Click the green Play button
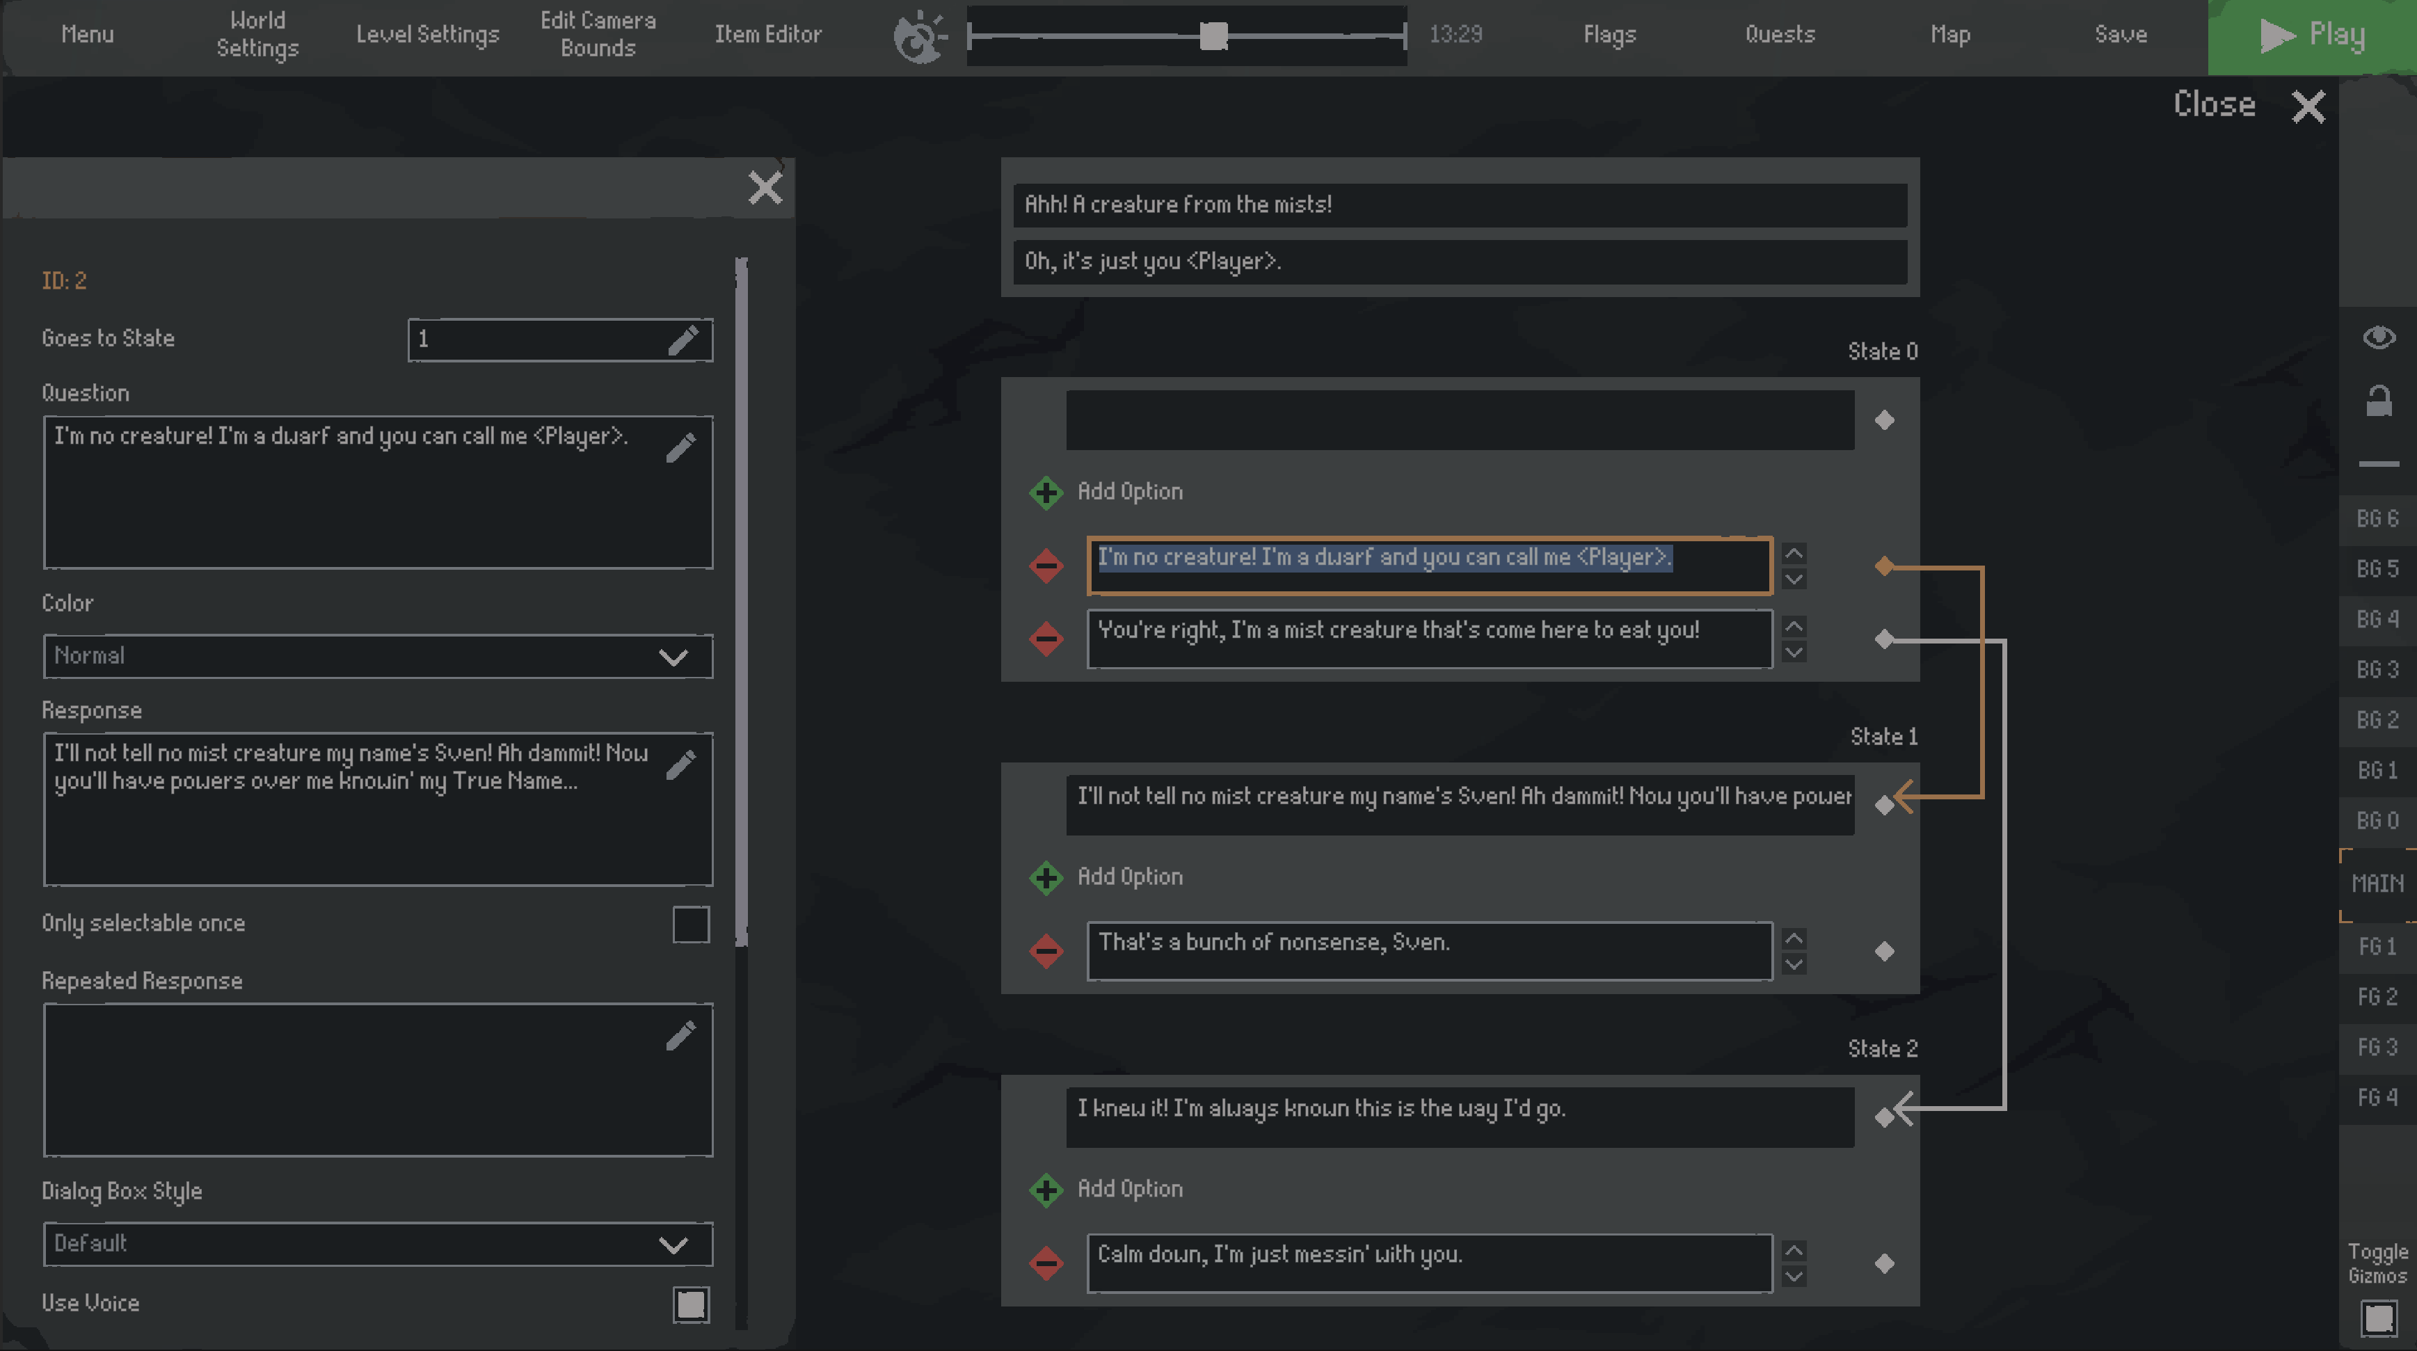The height and width of the screenshot is (1351, 2417). (x=2311, y=35)
